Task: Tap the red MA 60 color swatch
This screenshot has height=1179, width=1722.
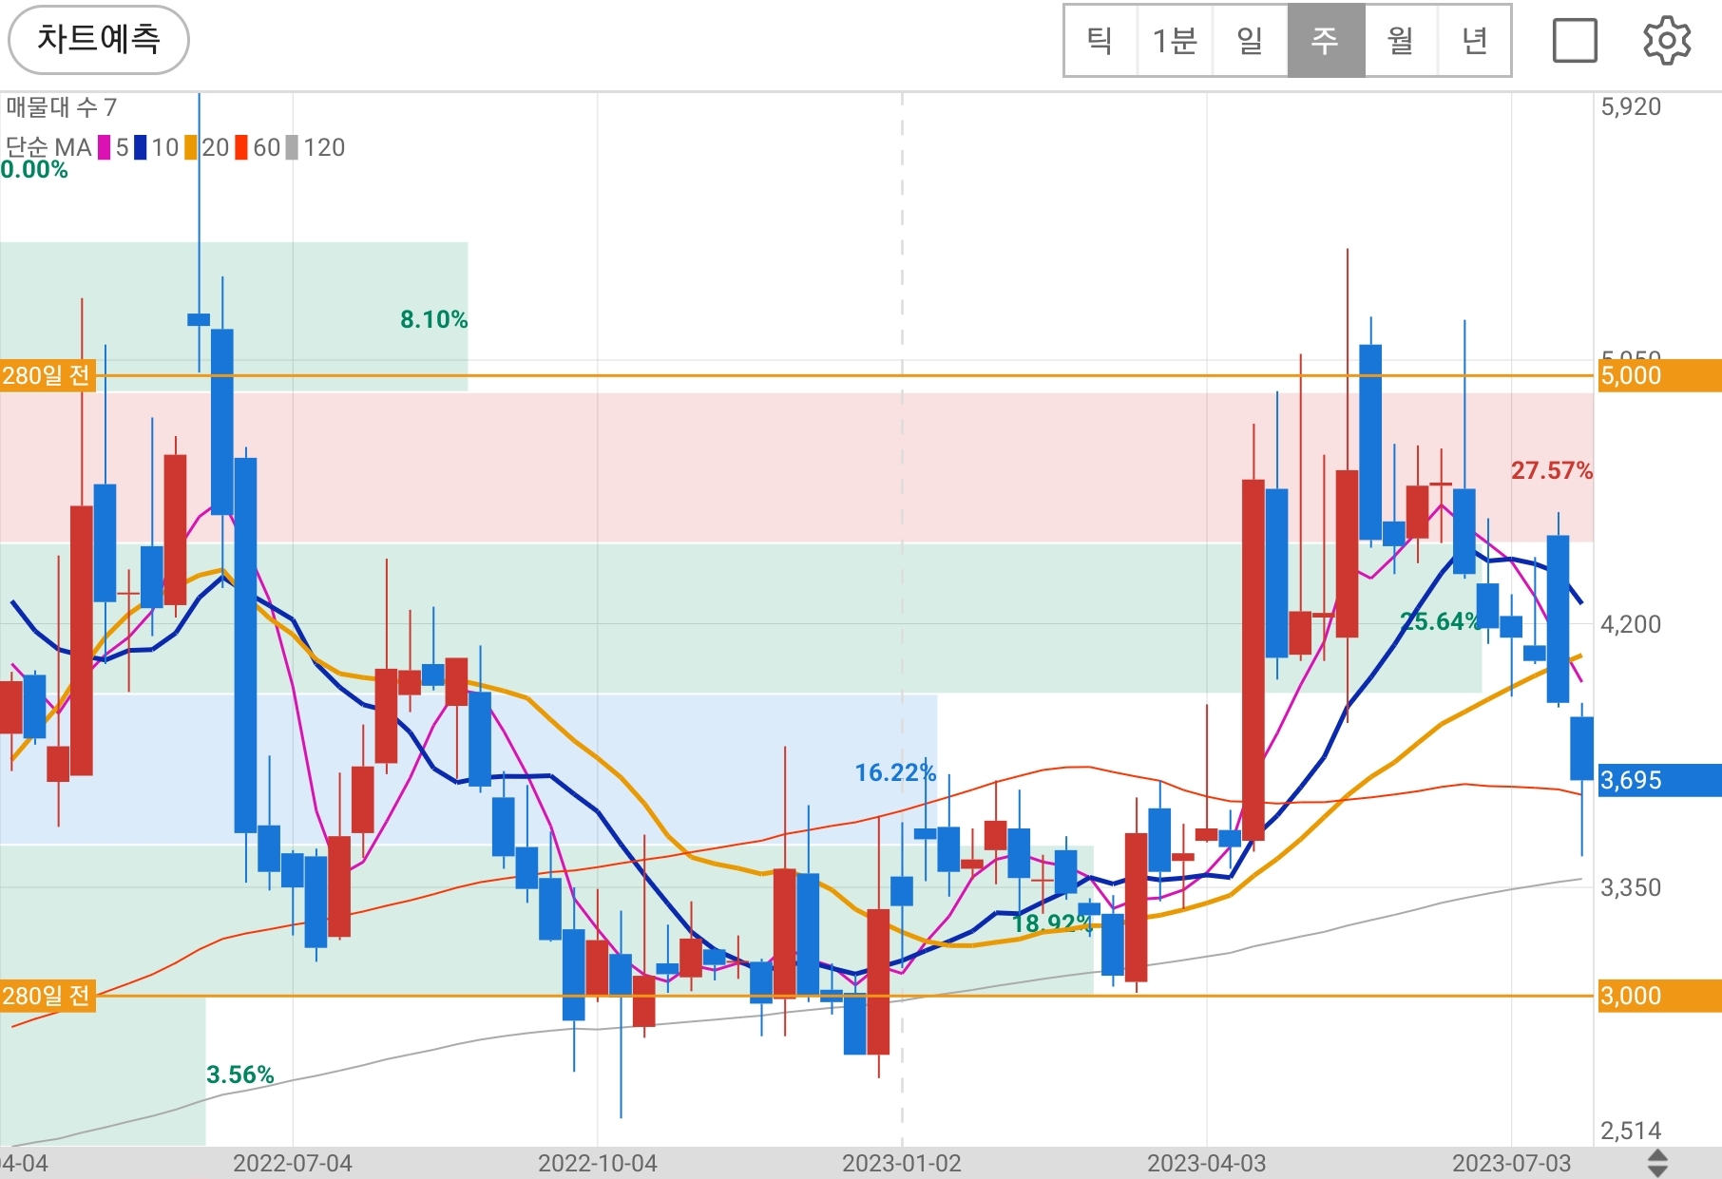Action: tap(241, 147)
